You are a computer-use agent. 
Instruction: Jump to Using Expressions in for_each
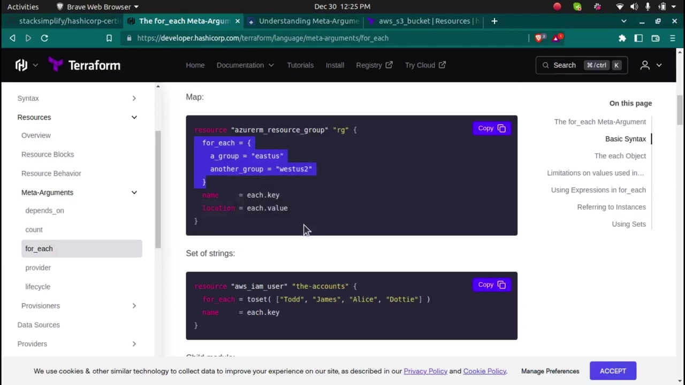click(598, 190)
